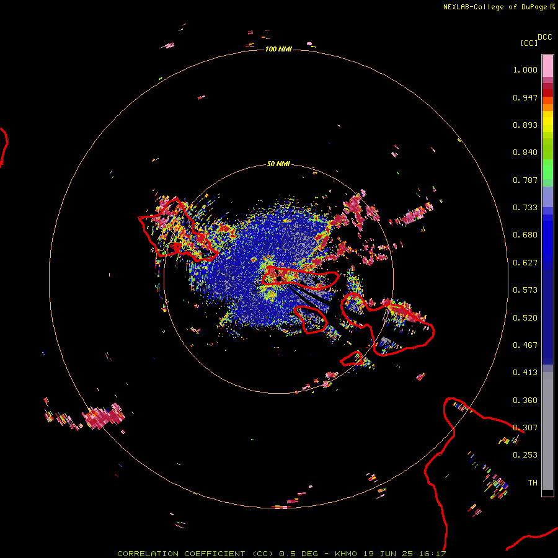Select the 0.467 scale value

pos(525,345)
